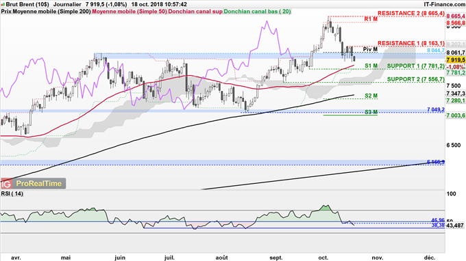Click the 7 781,2 green axis tag
The width and height of the screenshot is (466, 261).
pos(456,73)
